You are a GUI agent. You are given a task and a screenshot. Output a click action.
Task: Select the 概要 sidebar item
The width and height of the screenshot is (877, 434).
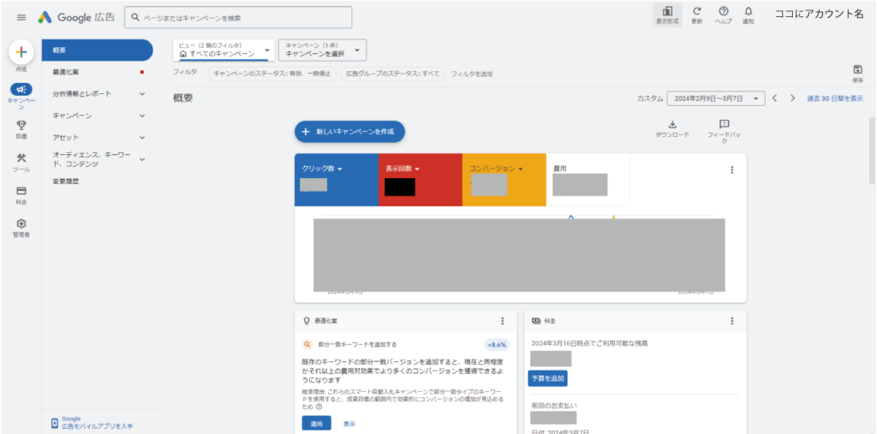coord(98,51)
